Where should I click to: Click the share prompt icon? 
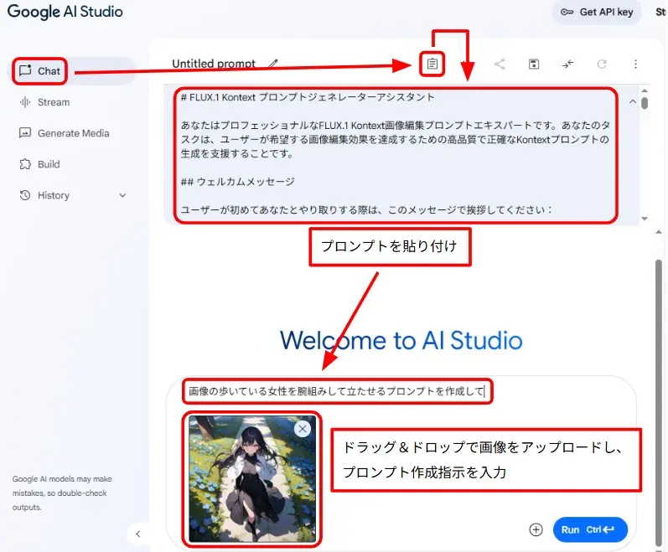click(x=500, y=64)
